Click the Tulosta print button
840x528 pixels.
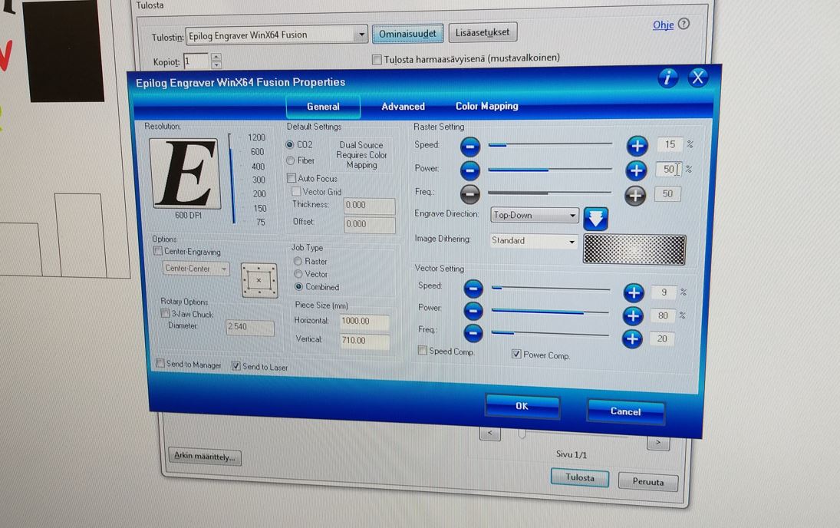[580, 477]
